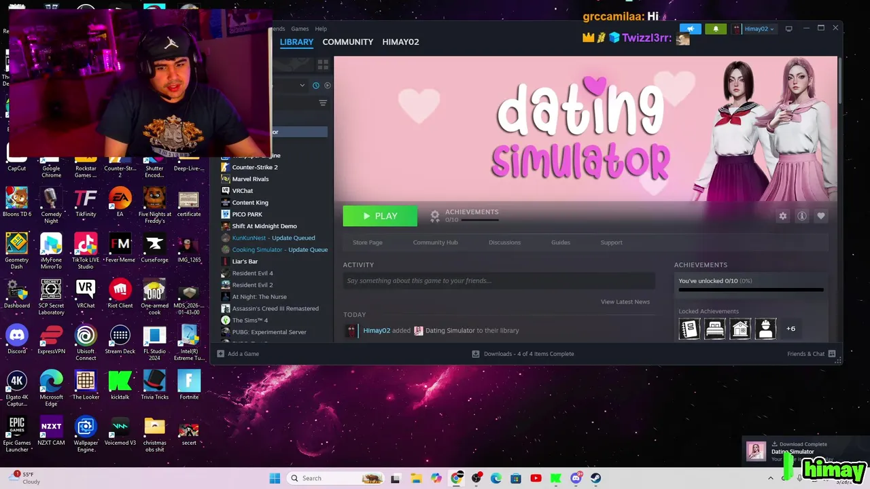Click the bed locked achievement icon

(715, 329)
